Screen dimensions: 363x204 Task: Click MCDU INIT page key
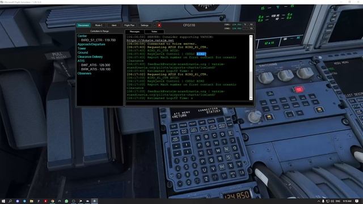coord(202,122)
